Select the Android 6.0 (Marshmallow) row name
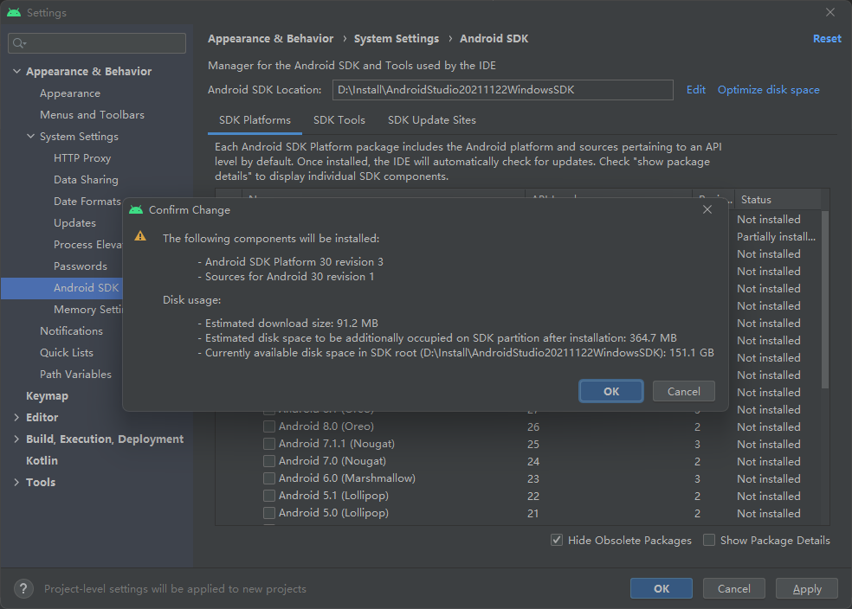The height and width of the screenshot is (609, 852). pos(347,478)
